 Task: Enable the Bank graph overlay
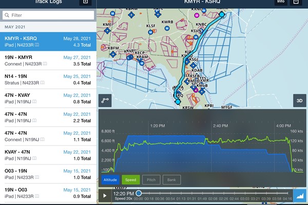[x=172, y=180]
